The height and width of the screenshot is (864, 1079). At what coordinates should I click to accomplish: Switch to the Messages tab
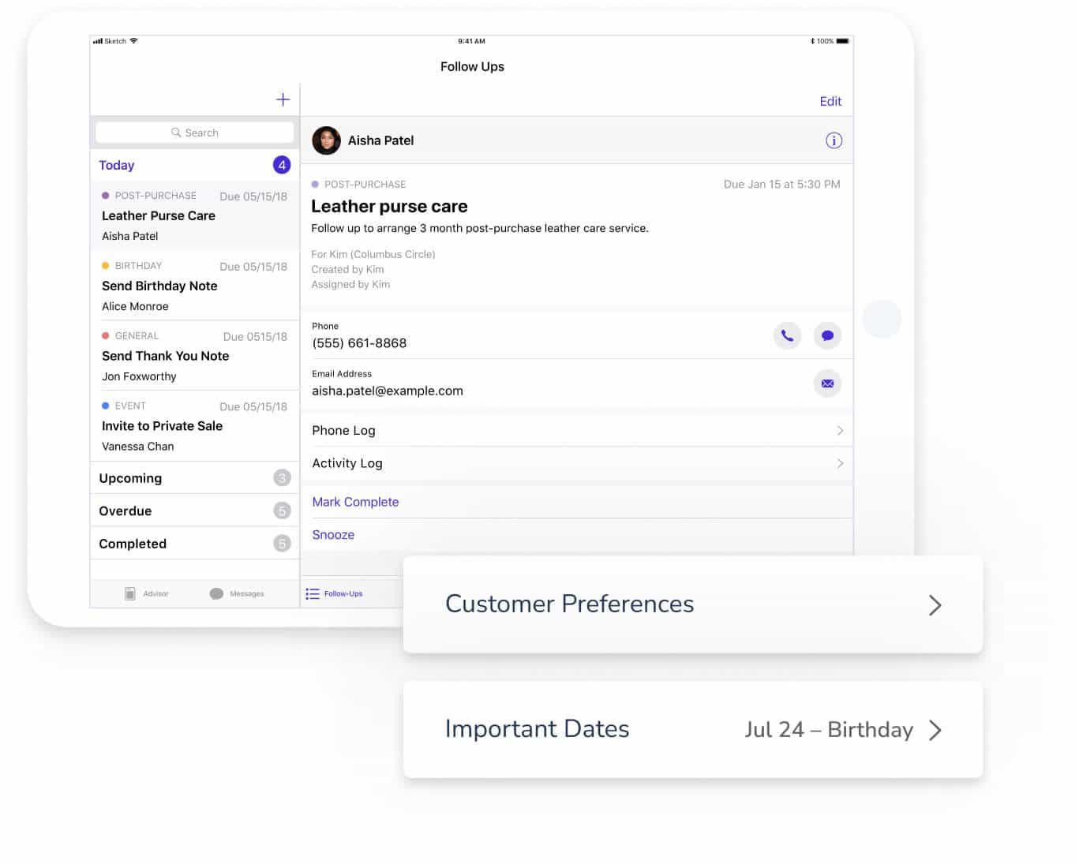(x=237, y=593)
